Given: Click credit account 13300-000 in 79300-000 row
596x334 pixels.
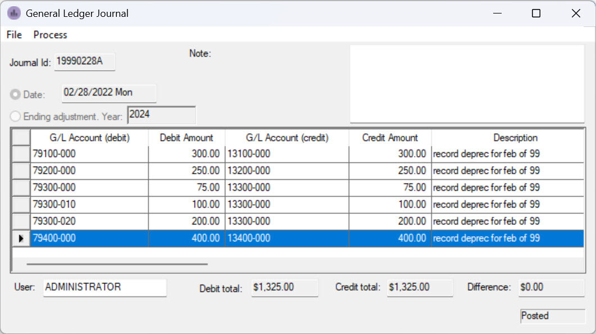Looking at the screenshot, I should [287, 188].
